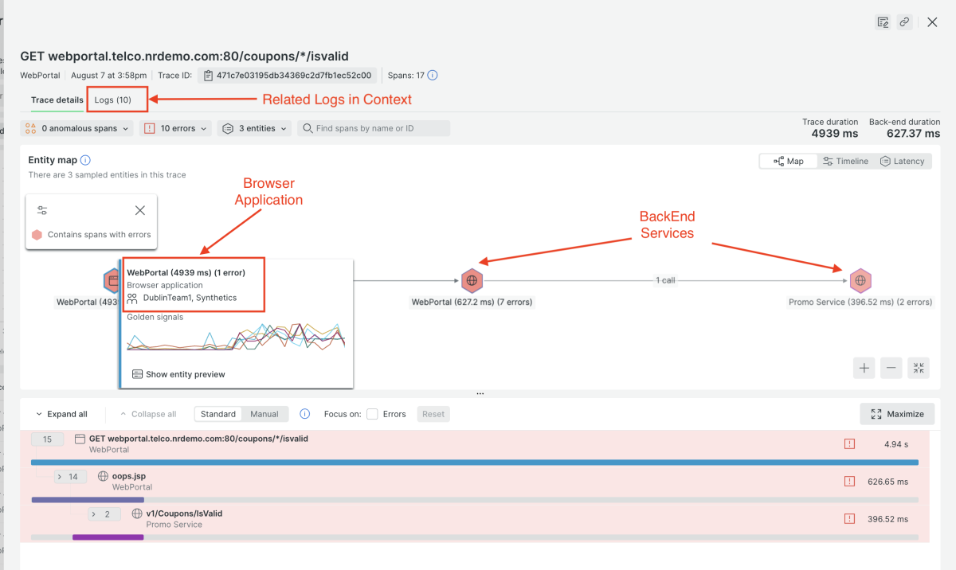This screenshot has width=956, height=570.
Task: Click the annotate/notes icon at top right
Action: tap(883, 21)
